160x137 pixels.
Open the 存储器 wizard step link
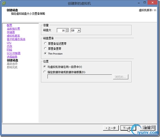[11, 32]
